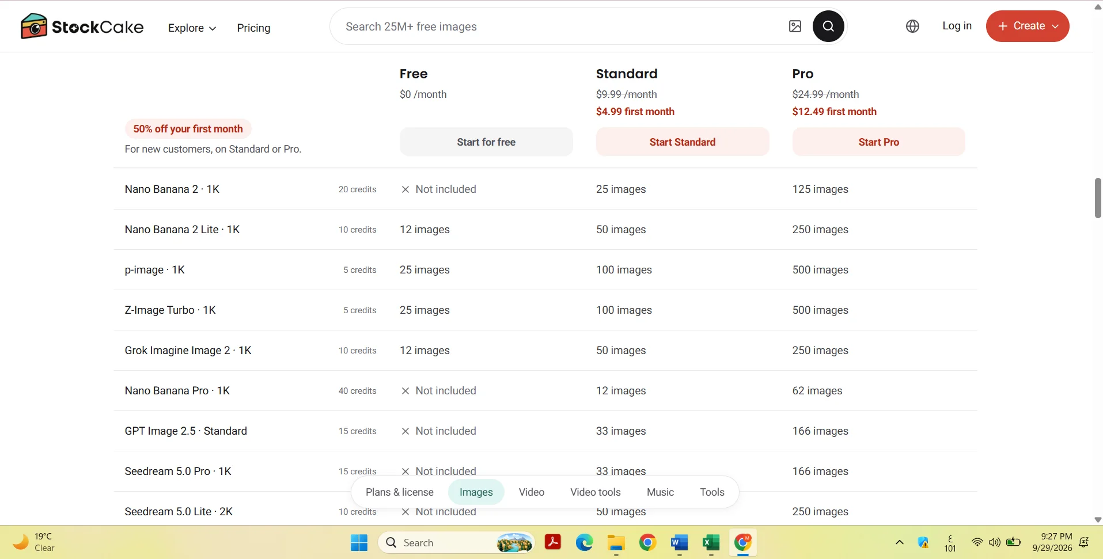Click the Log in link
Image resolution: width=1103 pixels, height=559 pixels.
(957, 26)
